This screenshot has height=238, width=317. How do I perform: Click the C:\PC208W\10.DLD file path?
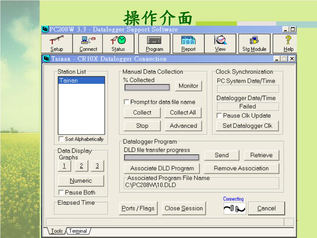pyautogui.click(x=150, y=185)
